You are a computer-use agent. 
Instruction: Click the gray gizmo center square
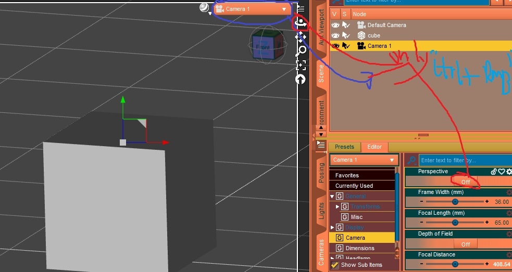click(123, 142)
